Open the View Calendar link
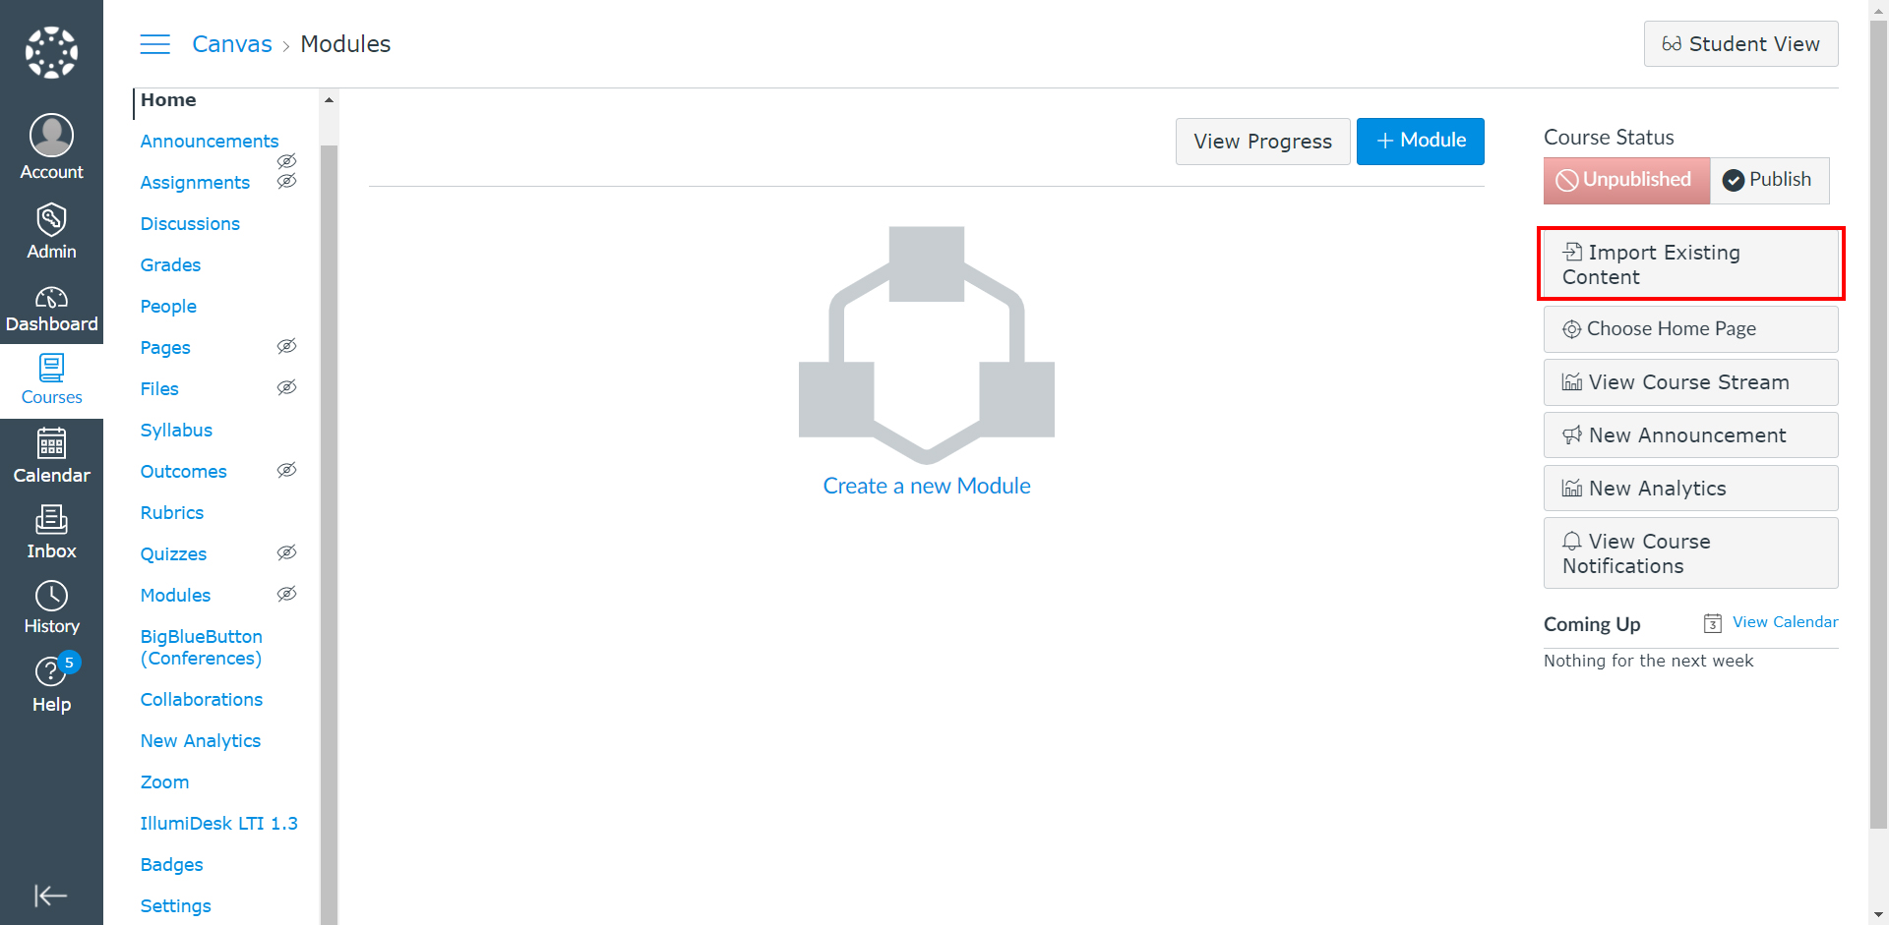 (1785, 622)
